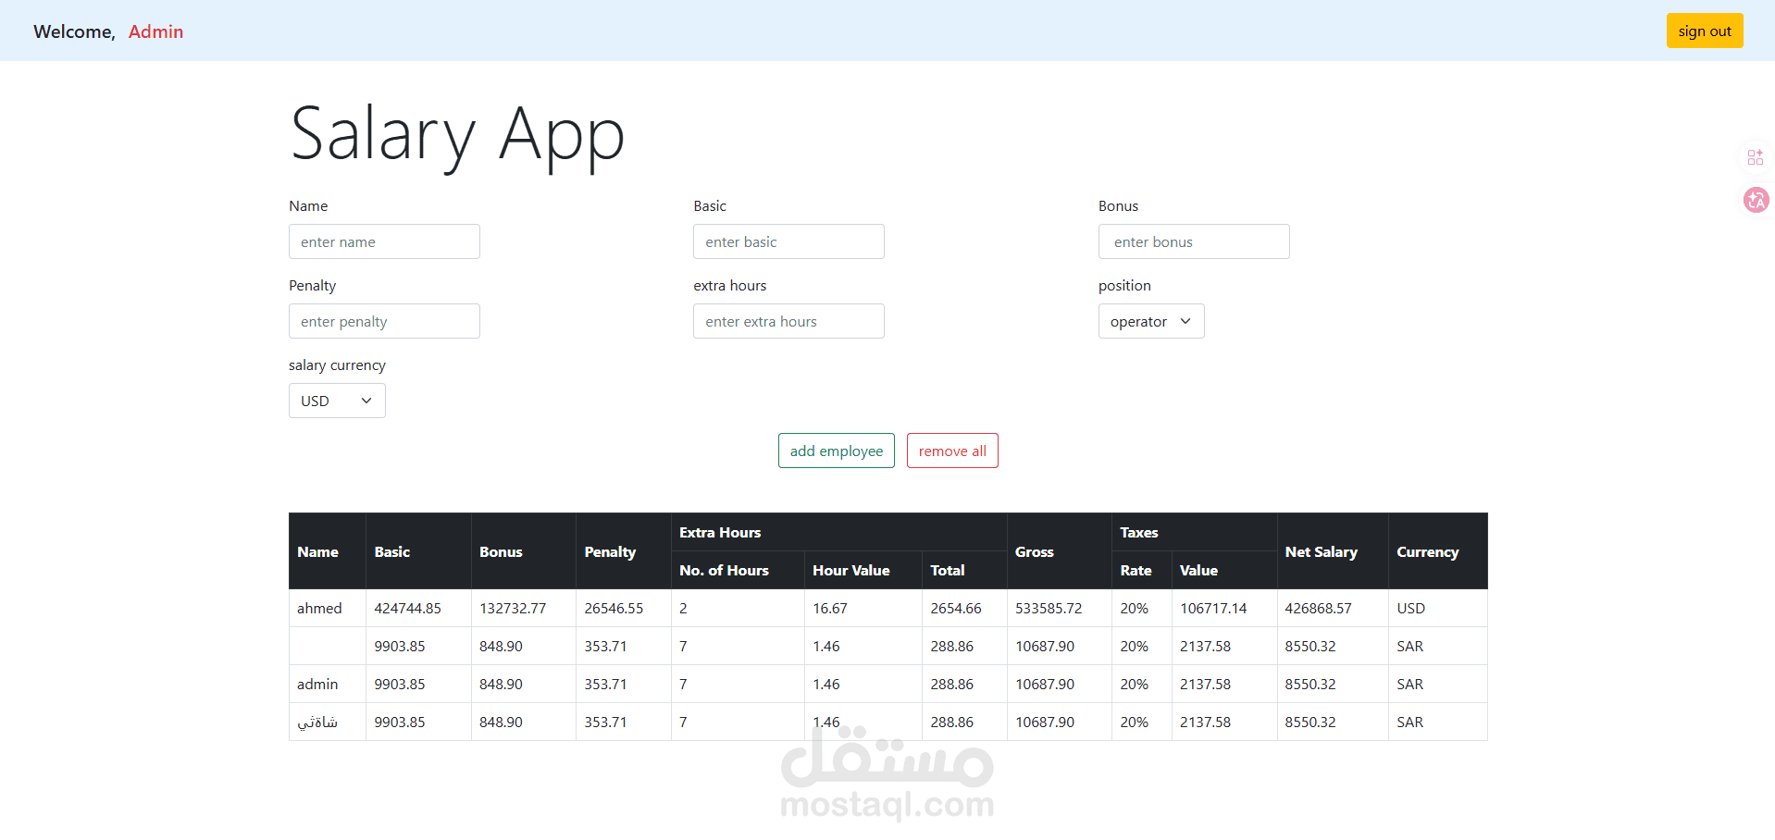Click the Admin username link

coord(155,31)
